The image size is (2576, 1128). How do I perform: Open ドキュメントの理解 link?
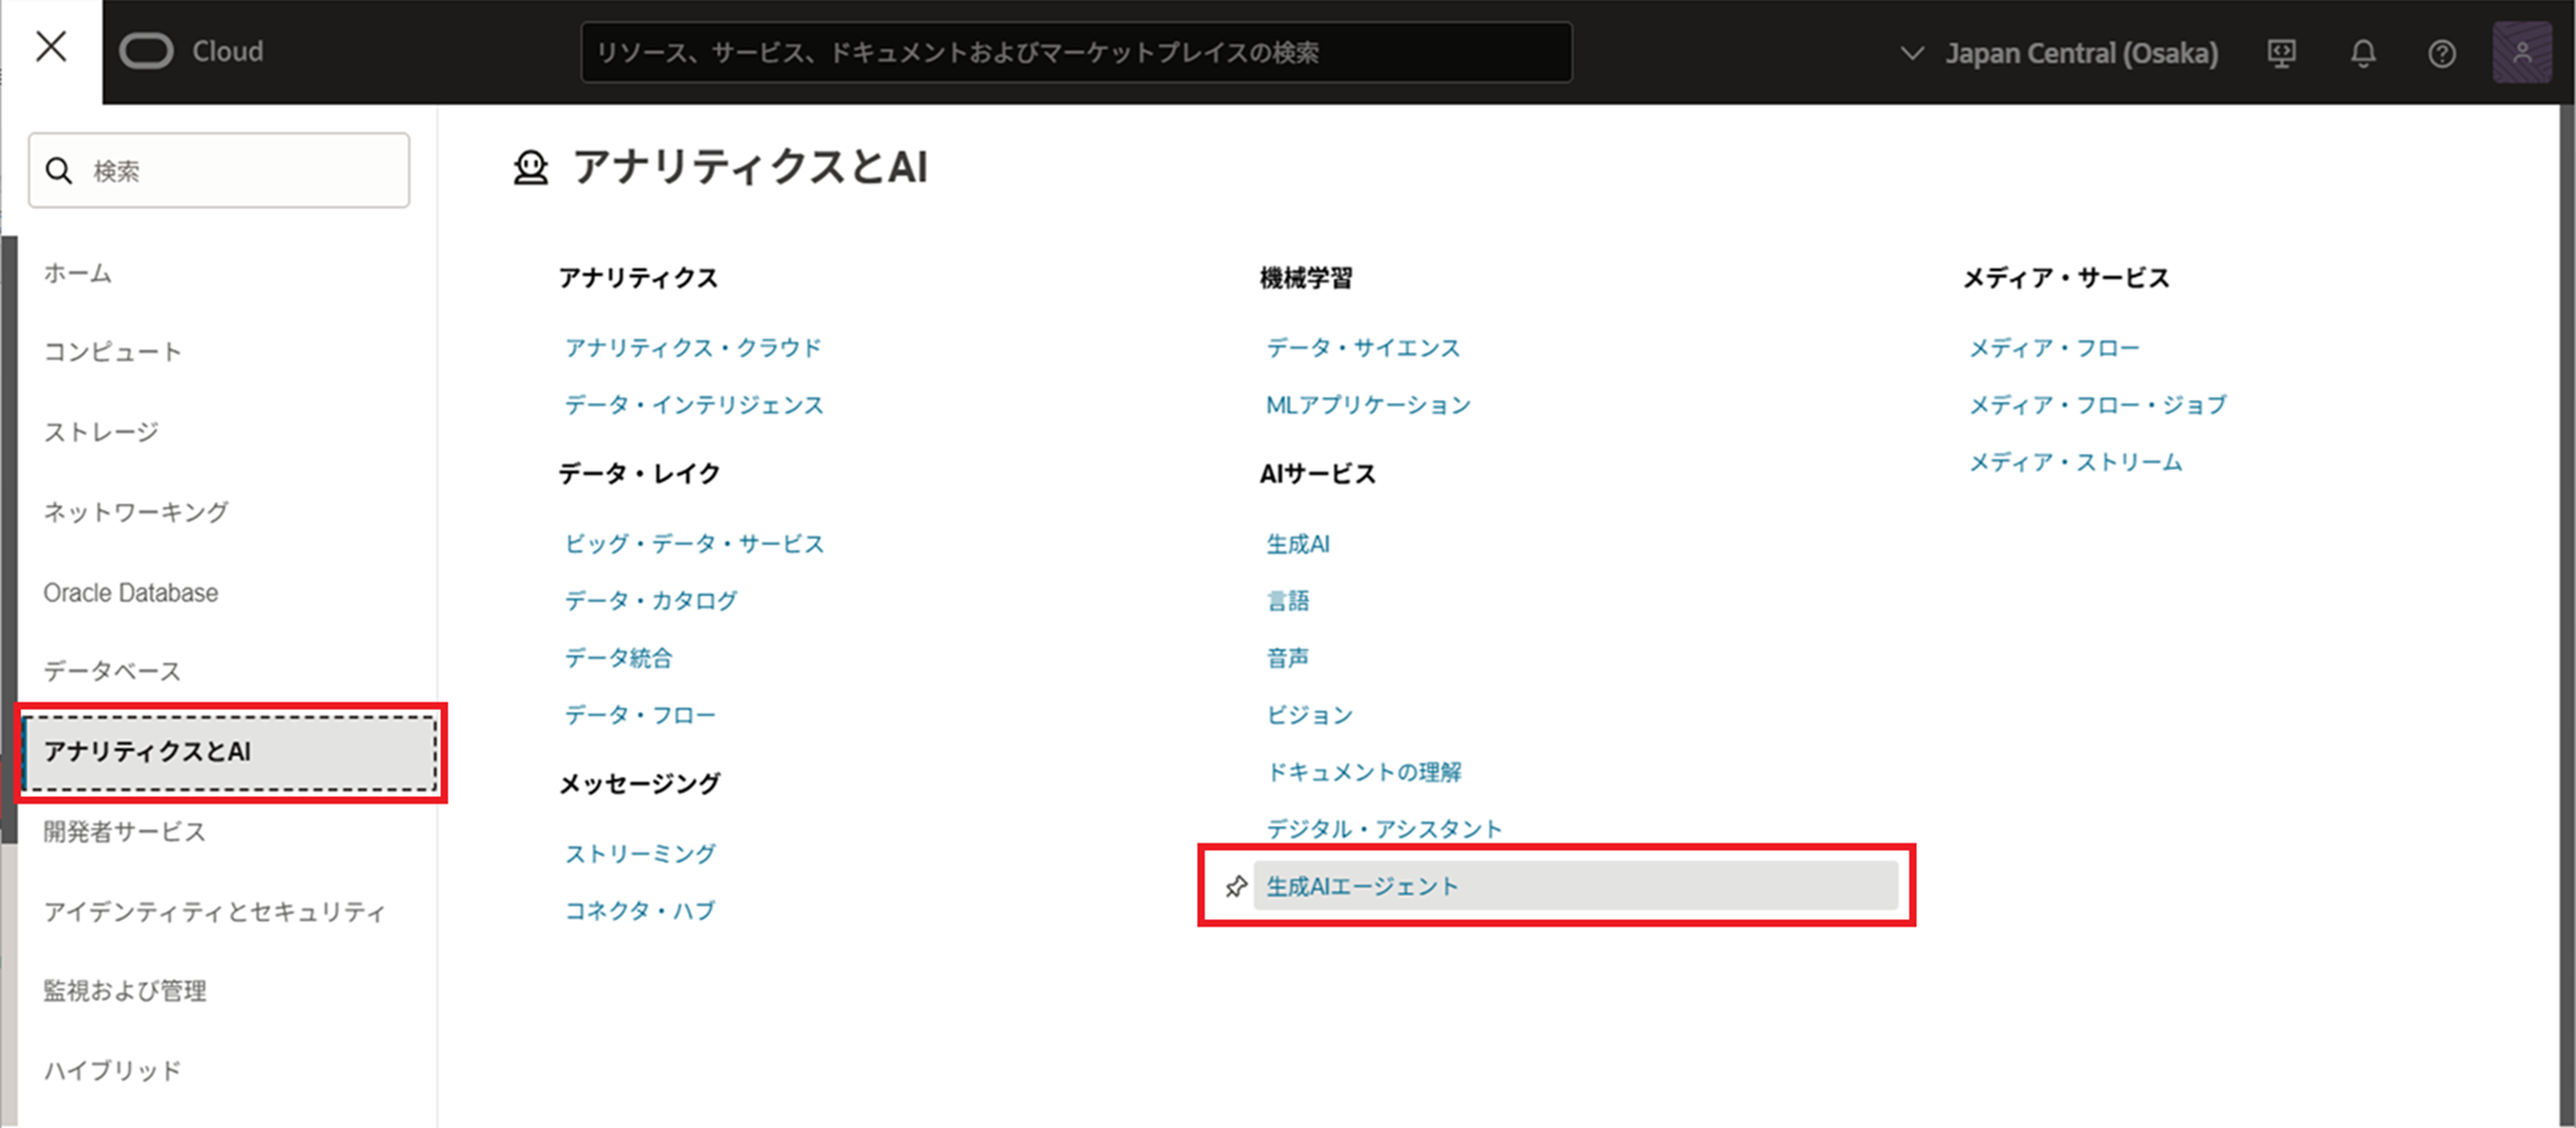1364,772
